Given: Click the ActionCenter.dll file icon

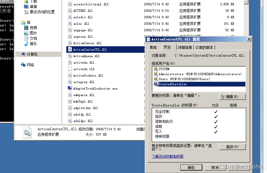Looking at the screenshot, I should click(x=70, y=43).
